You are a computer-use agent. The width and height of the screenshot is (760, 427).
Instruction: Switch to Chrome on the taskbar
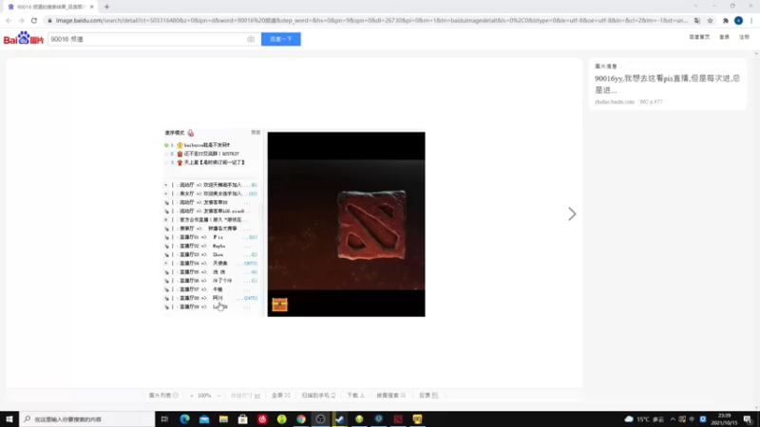tap(301, 419)
